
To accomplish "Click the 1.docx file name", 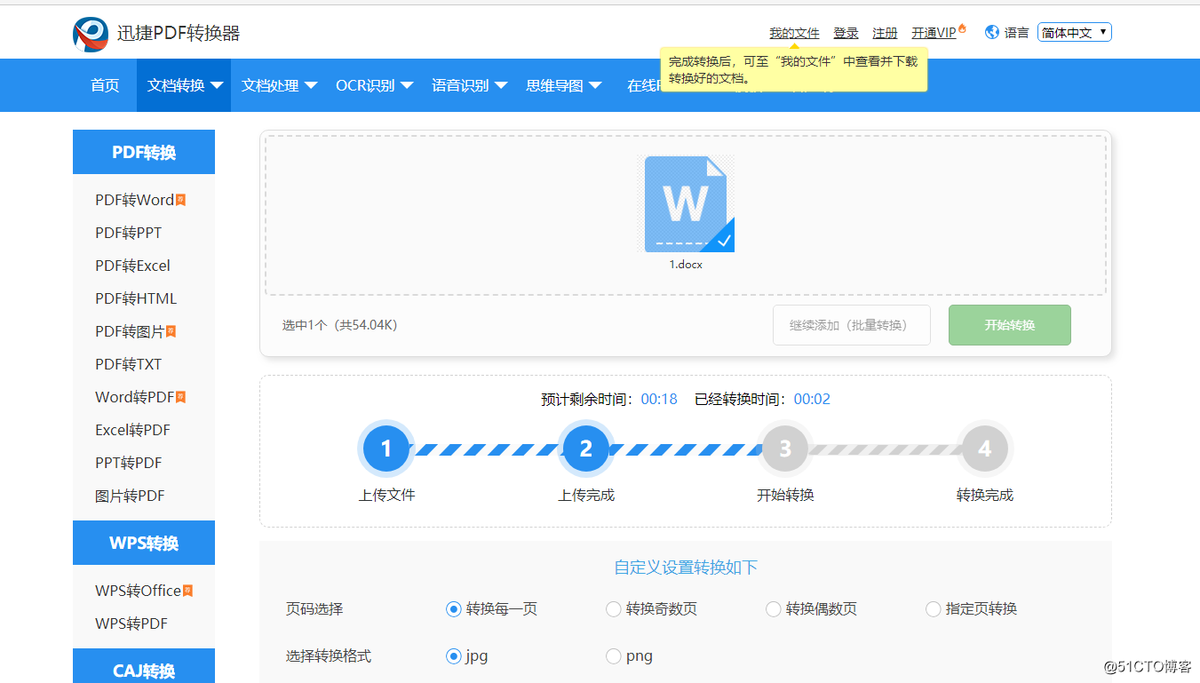I will [686, 265].
